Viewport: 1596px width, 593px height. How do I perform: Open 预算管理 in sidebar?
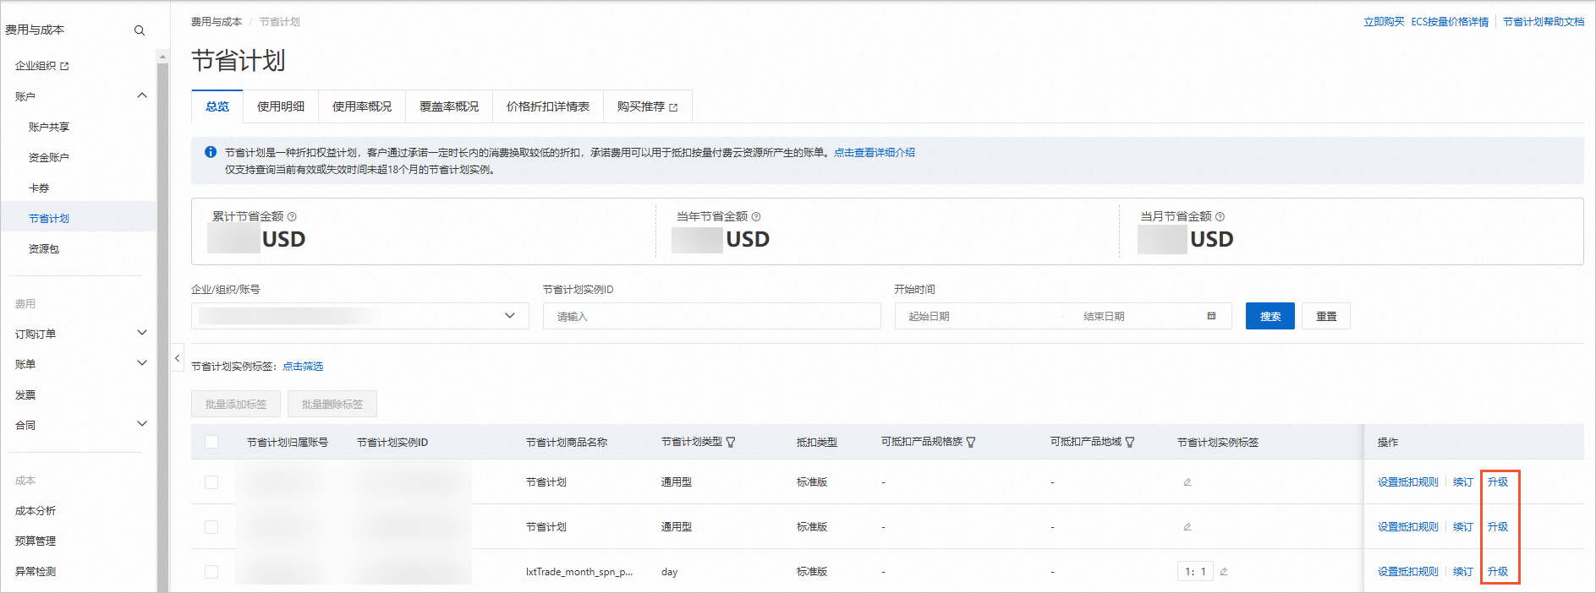(36, 541)
